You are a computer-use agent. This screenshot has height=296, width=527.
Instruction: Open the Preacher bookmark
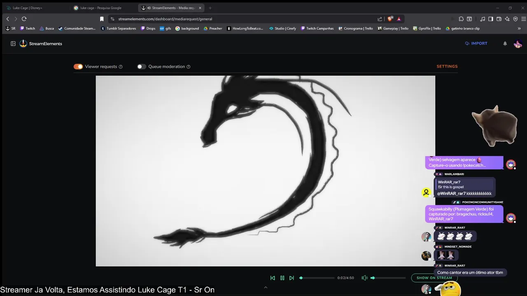pos(213,28)
